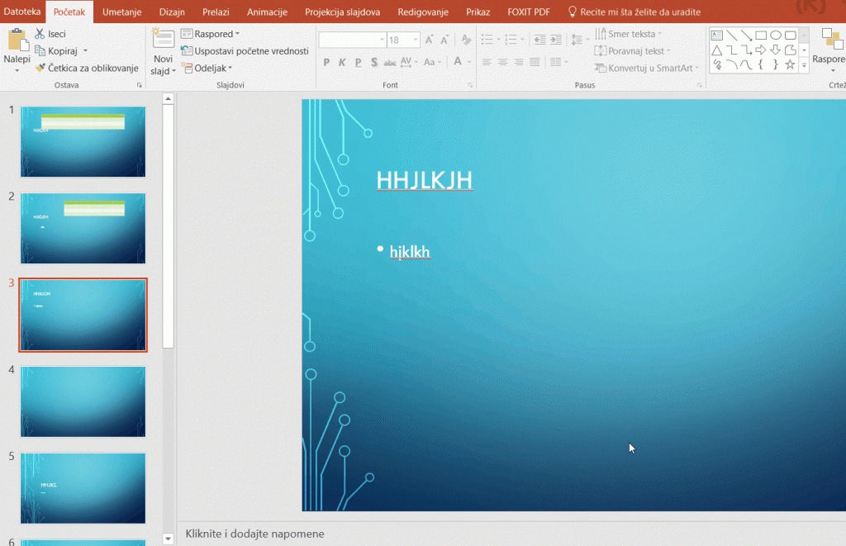This screenshot has height=546, width=846.
Task: Select the text box shape in gallery
Action: (716, 36)
